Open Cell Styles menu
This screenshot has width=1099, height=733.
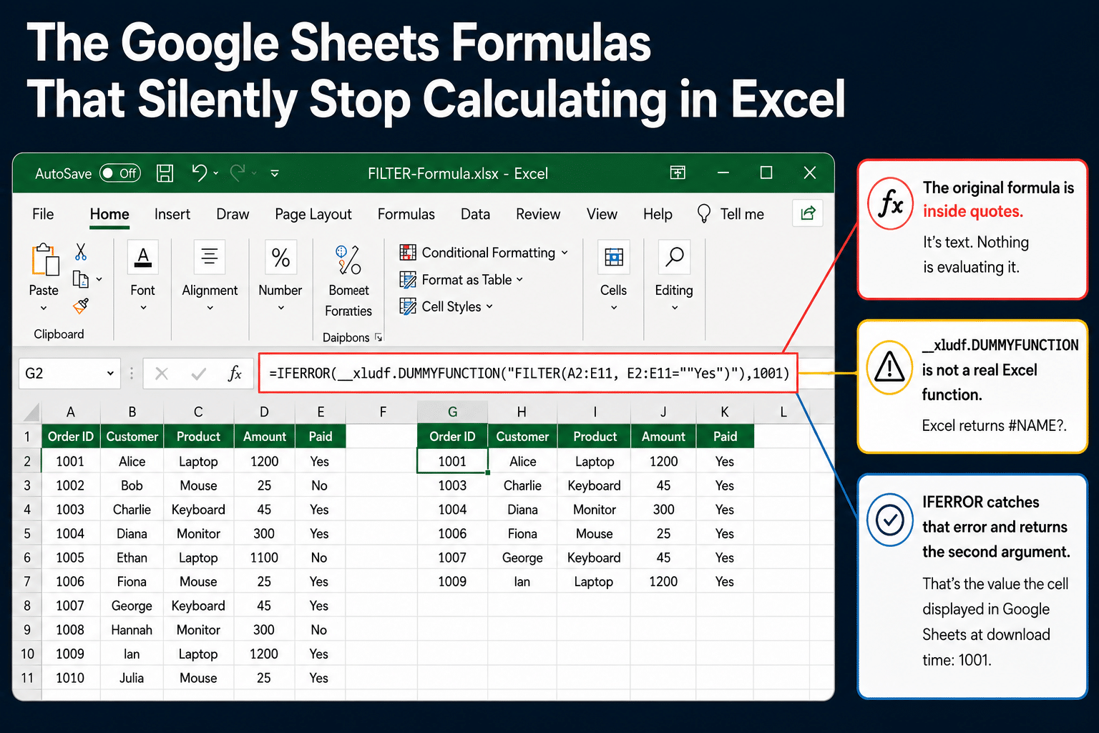[x=446, y=306]
